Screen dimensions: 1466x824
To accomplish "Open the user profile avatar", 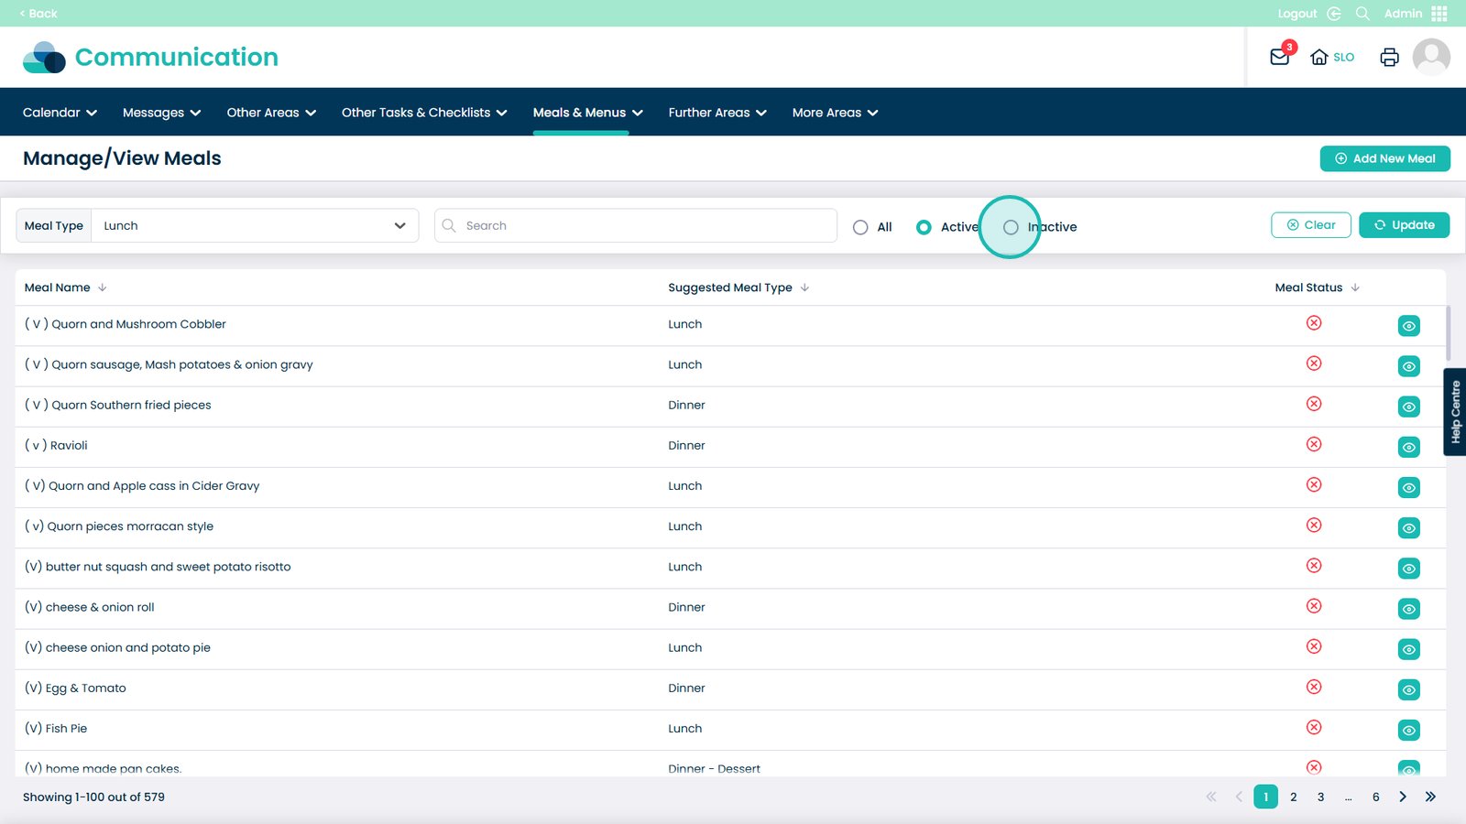I will [x=1430, y=57].
